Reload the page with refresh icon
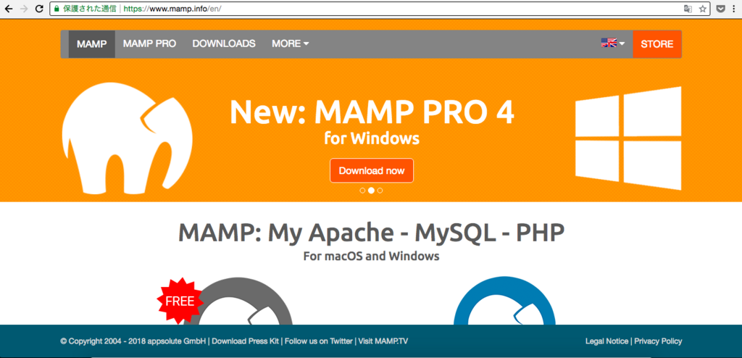Viewport: 742px width, 358px height. pos(40,9)
